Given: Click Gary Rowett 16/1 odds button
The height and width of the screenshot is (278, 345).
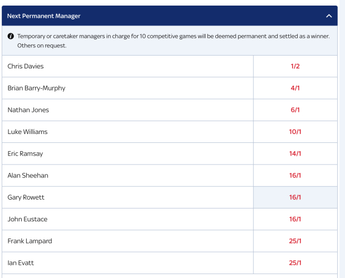Looking at the screenshot, I should (x=295, y=197).
